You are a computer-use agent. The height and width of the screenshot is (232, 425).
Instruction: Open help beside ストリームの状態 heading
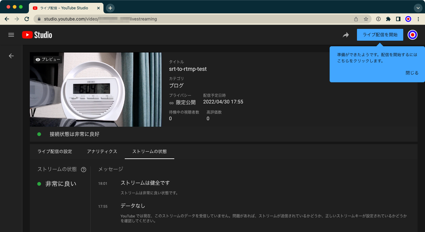click(x=83, y=169)
